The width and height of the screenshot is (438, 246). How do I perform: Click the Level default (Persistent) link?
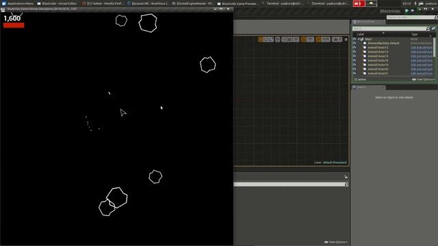pyautogui.click(x=335, y=163)
